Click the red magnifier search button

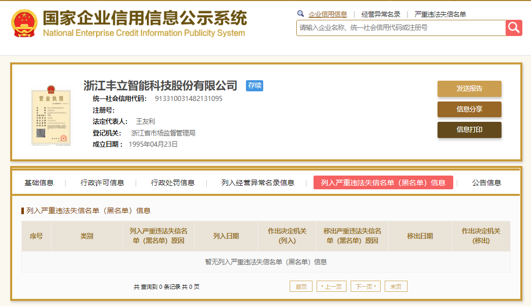(x=514, y=28)
